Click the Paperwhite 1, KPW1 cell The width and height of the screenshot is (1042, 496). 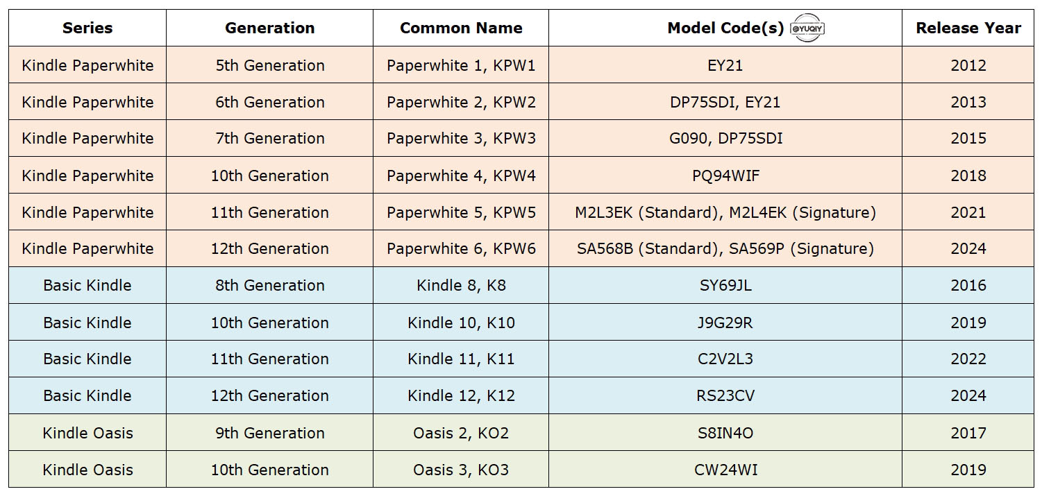461,65
